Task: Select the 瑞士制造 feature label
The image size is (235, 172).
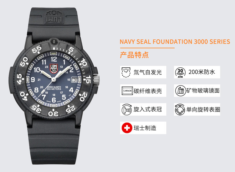Action: point(145,128)
